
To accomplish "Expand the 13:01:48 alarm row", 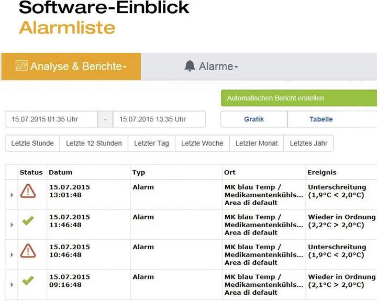I will pos(12,195).
